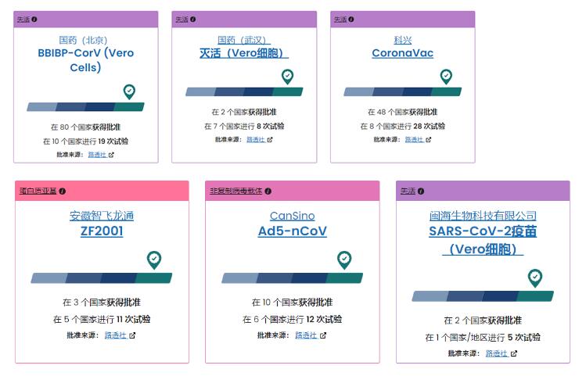Click info icon on BBIBP-CorV card header

34,20
